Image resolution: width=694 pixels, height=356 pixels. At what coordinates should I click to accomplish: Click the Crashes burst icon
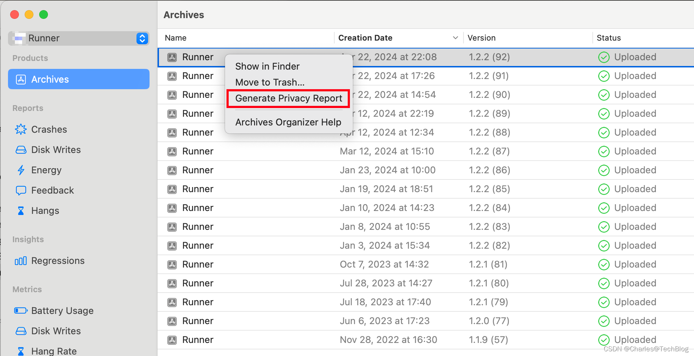(21, 129)
